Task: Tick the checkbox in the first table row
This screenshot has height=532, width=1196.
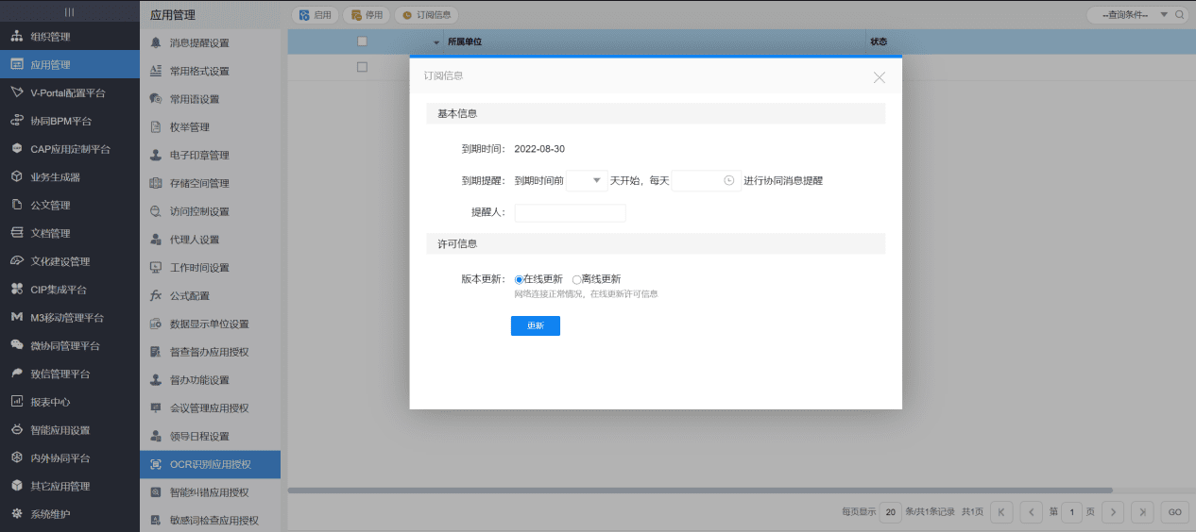Action: pyautogui.click(x=362, y=67)
